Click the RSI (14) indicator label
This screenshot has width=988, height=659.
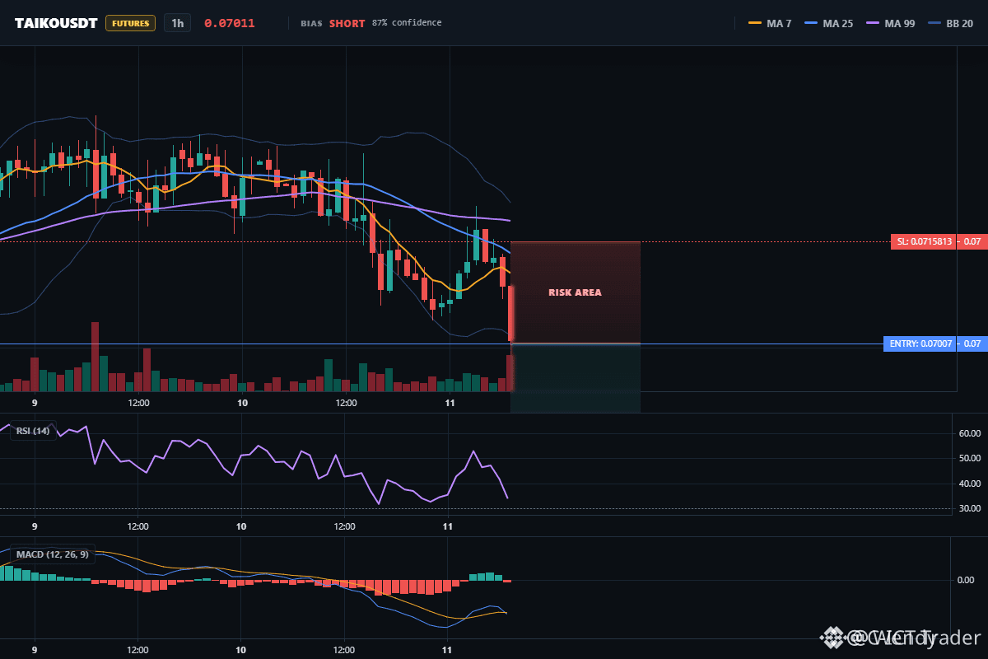(x=33, y=430)
